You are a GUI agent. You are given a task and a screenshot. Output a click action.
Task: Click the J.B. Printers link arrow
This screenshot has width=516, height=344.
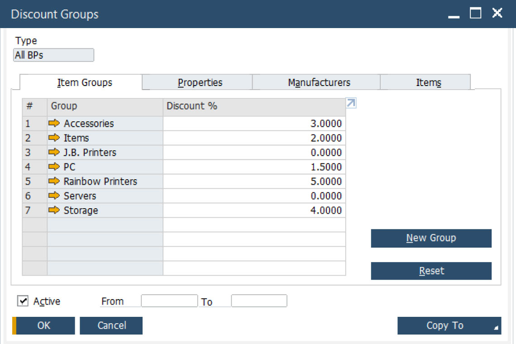pyautogui.click(x=54, y=152)
